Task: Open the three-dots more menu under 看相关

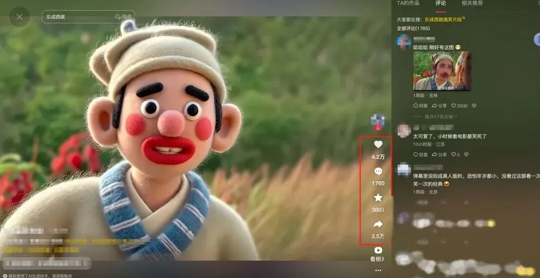Action: 378,270
